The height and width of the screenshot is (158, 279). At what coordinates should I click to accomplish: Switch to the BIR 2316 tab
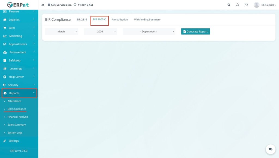[x=82, y=20]
